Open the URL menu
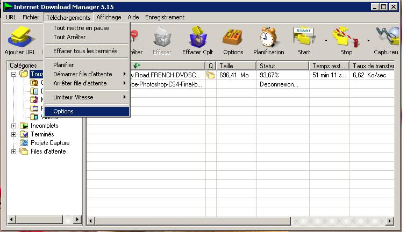 (11, 17)
